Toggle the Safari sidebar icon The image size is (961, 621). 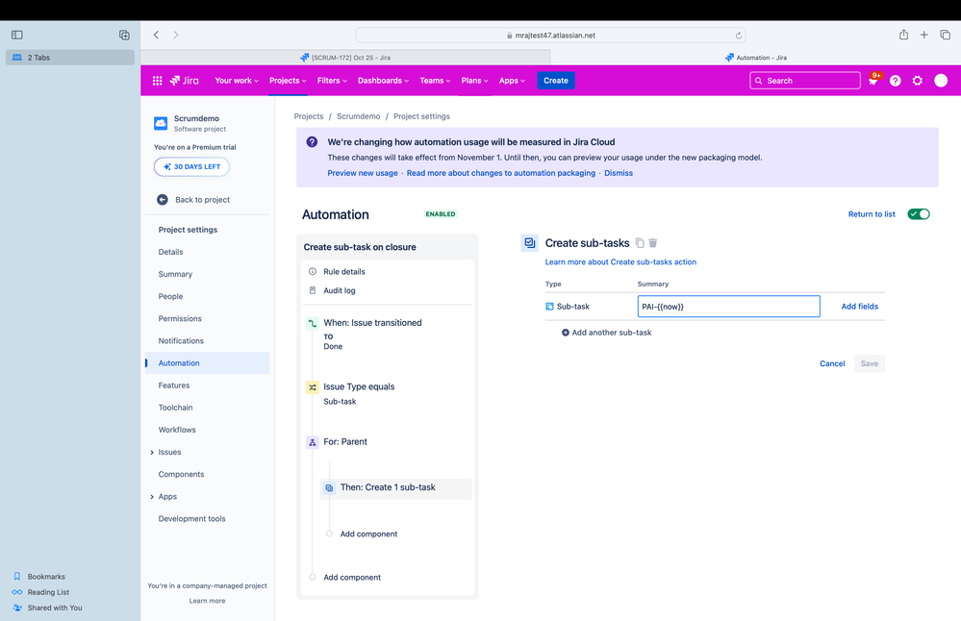pyautogui.click(x=17, y=35)
